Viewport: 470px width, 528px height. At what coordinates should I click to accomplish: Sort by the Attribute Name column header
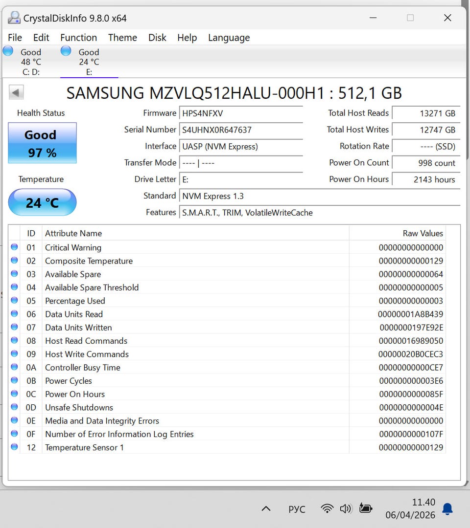click(73, 233)
